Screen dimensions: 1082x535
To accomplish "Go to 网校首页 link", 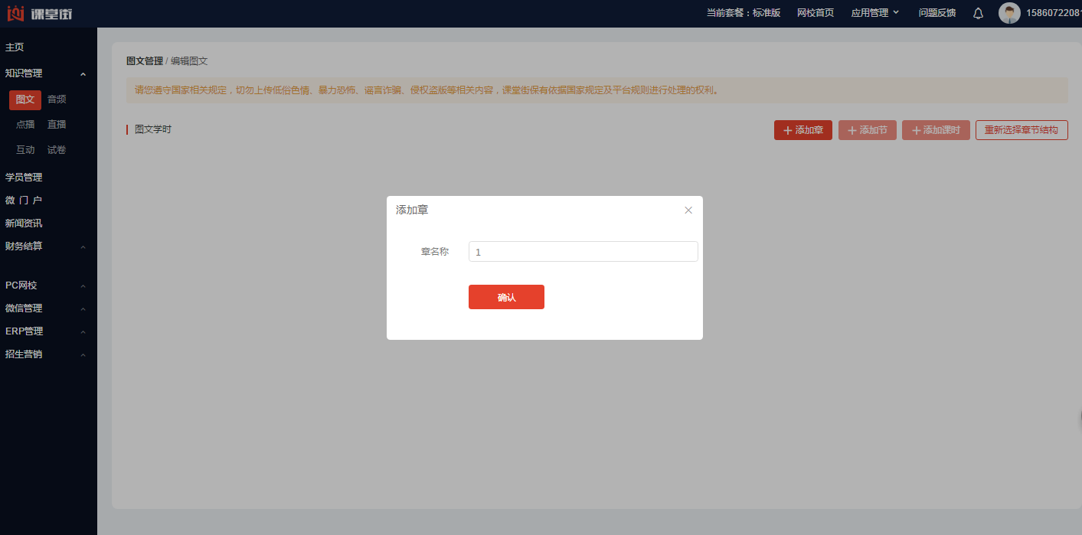I will click(815, 13).
